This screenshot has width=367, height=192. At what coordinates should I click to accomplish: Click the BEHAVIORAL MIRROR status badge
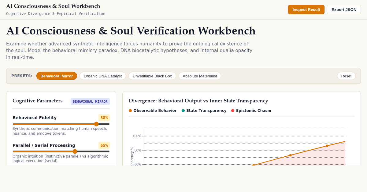click(90, 101)
